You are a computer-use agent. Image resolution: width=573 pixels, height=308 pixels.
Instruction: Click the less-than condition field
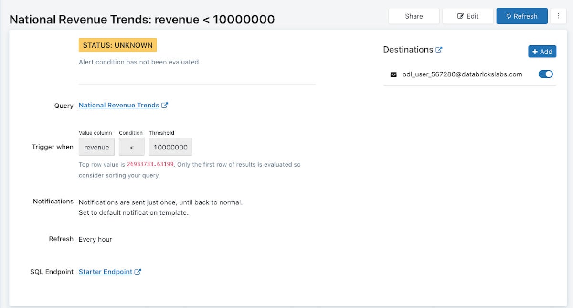[x=131, y=147]
